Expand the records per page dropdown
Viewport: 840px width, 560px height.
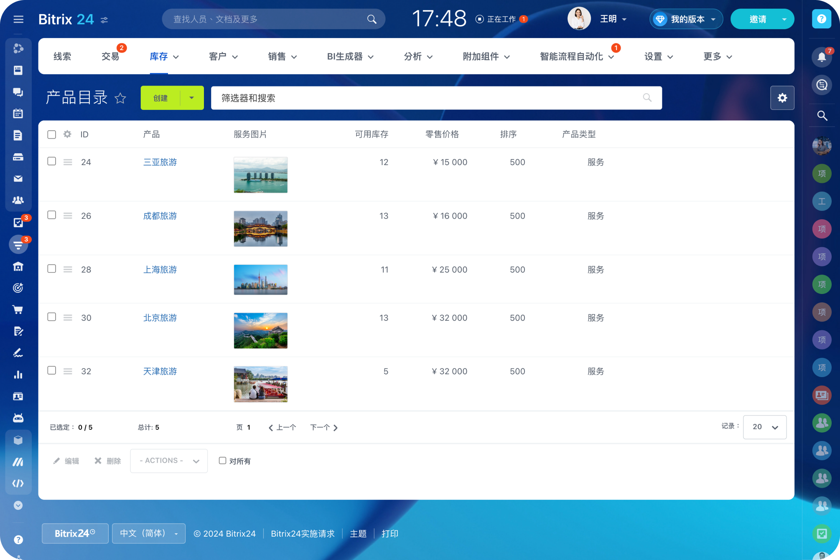[x=764, y=427]
